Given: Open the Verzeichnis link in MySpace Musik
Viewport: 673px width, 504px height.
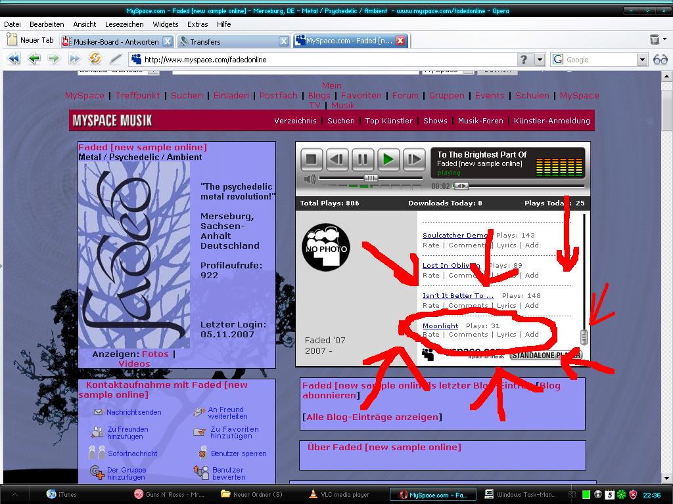Looking at the screenshot, I should point(295,121).
